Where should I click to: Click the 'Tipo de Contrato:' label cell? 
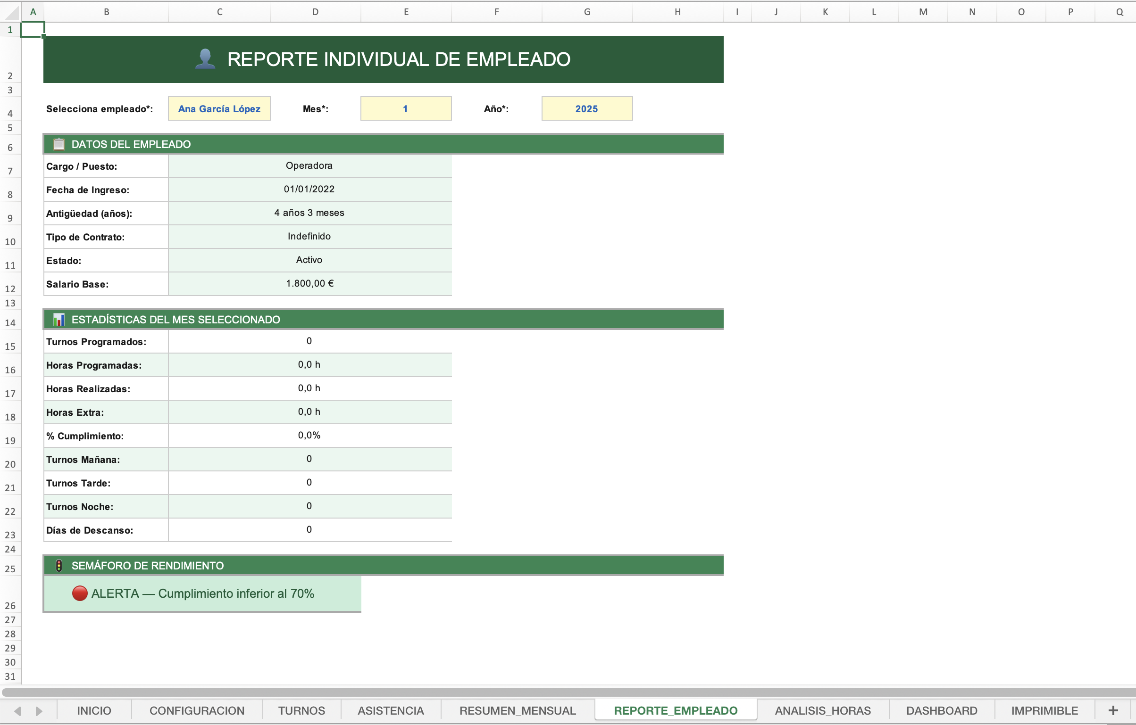(106, 237)
